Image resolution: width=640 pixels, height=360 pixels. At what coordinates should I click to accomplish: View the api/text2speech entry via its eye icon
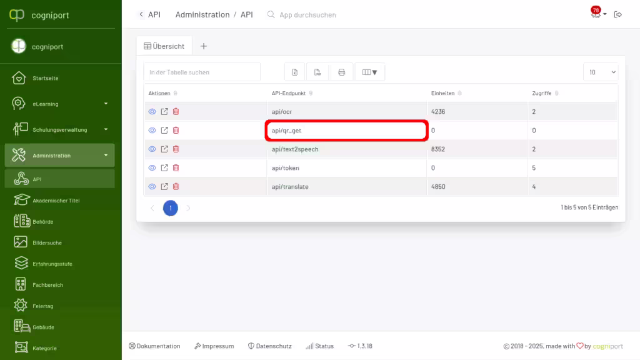152,149
